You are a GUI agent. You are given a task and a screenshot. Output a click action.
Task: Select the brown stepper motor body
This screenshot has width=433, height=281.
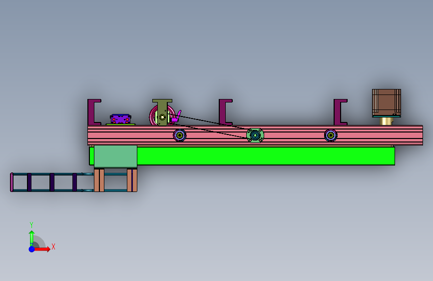(387, 102)
